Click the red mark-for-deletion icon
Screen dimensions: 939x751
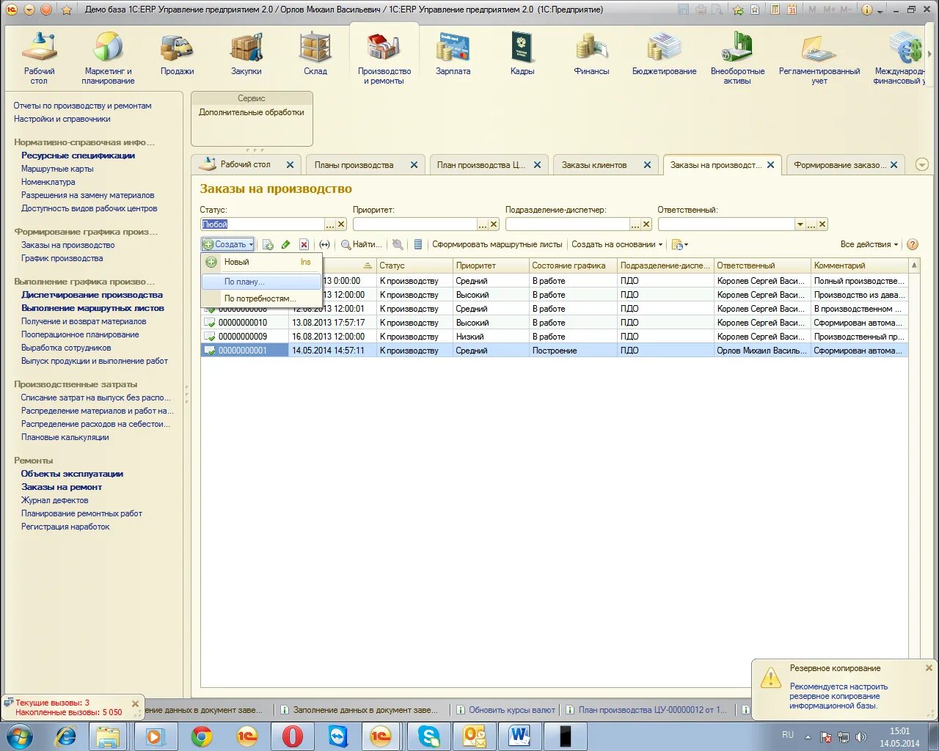pyautogui.click(x=304, y=245)
